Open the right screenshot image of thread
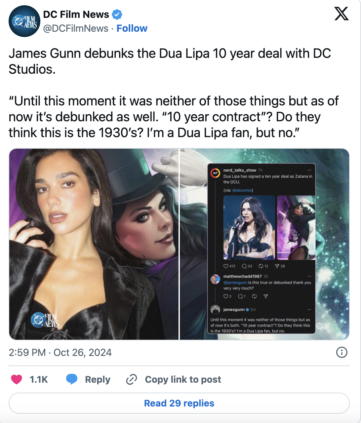 [264, 244]
